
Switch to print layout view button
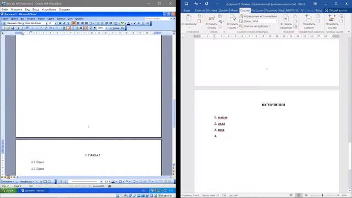coord(298,195)
